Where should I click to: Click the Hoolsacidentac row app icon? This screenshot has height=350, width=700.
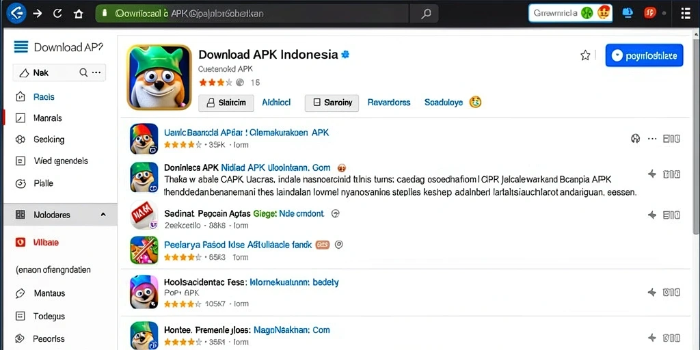(x=144, y=292)
